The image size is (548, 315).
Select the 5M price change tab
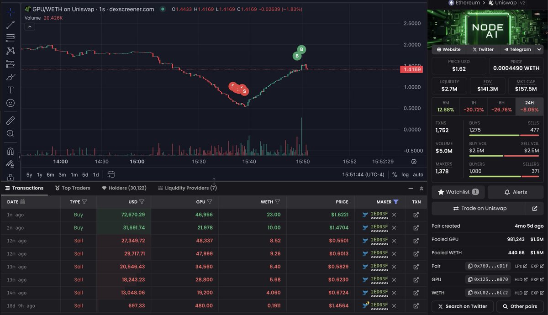pyautogui.click(x=445, y=106)
